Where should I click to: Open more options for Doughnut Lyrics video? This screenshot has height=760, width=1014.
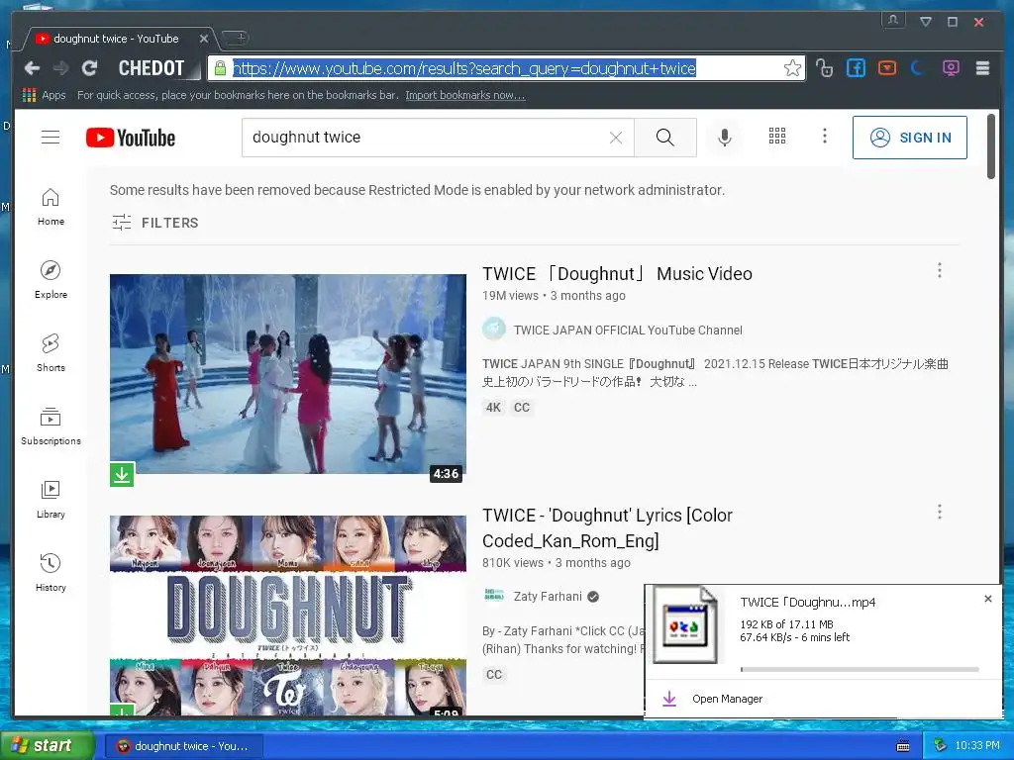pyautogui.click(x=940, y=513)
